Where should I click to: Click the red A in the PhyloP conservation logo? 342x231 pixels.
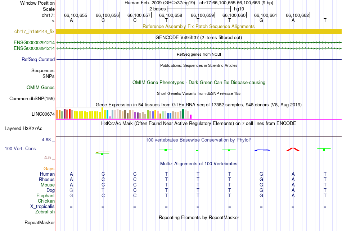[293, 149]
